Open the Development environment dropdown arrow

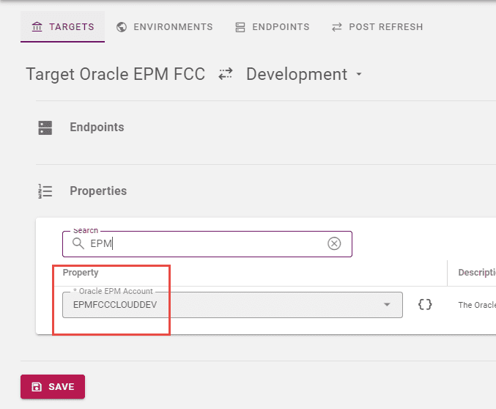pos(359,74)
